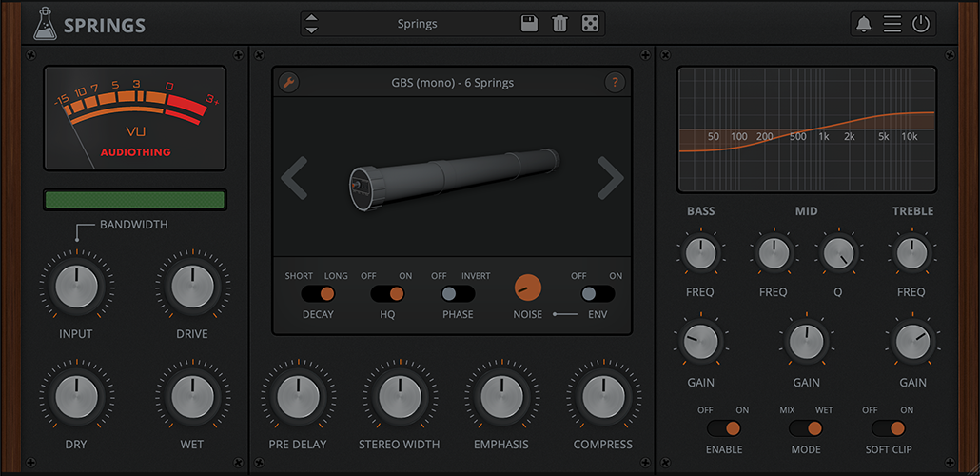Click the MID GAIN knob

click(x=806, y=342)
